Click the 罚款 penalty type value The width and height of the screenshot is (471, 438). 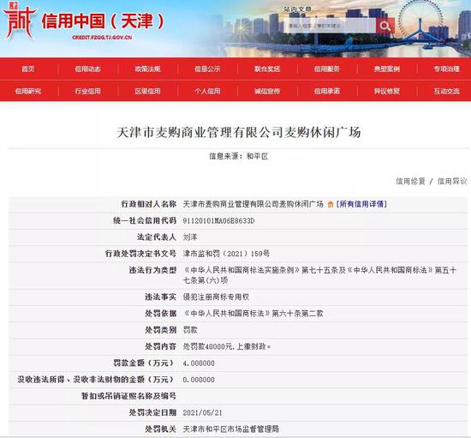(x=190, y=330)
